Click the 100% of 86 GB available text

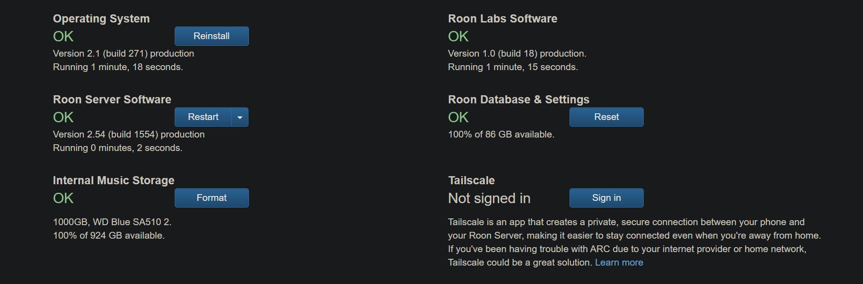click(501, 135)
